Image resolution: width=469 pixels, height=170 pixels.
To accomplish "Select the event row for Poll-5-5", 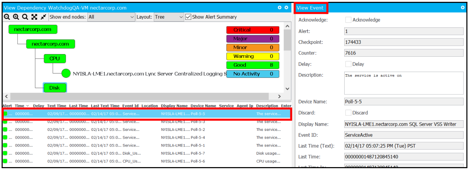I will [x=147, y=114].
